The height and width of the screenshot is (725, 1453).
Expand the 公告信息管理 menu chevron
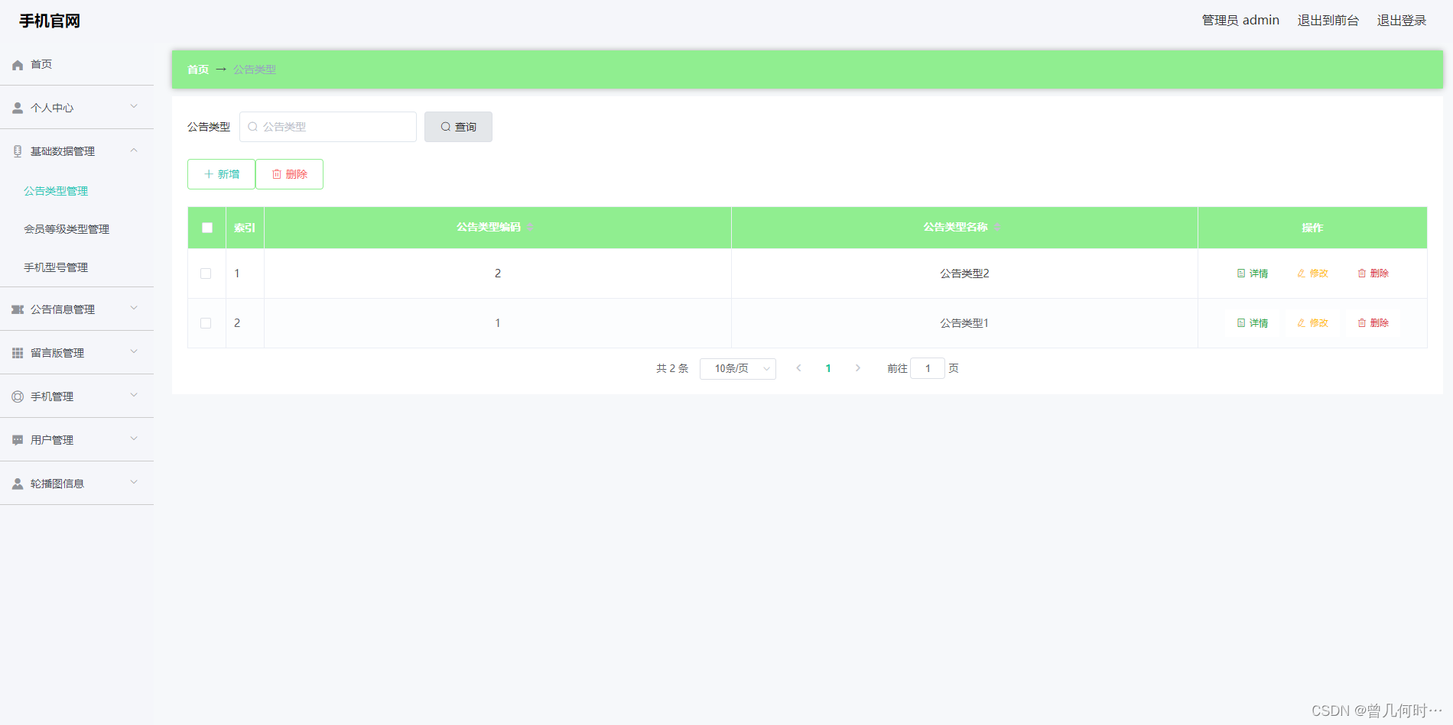coord(134,308)
